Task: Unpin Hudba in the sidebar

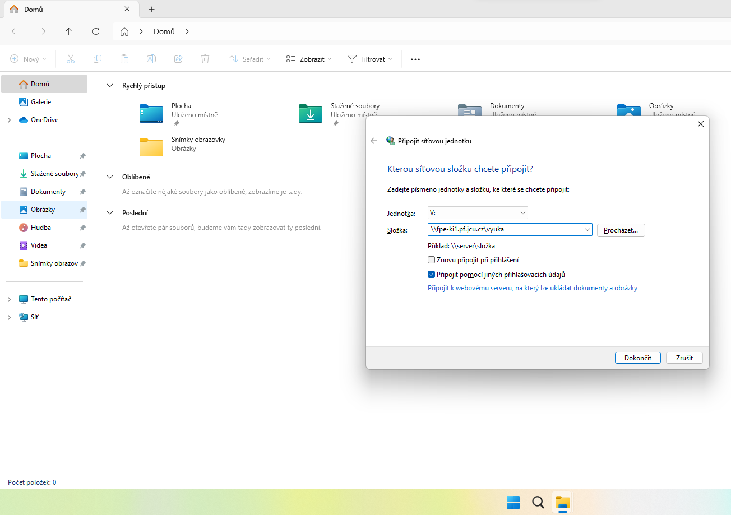Action: [x=82, y=228]
